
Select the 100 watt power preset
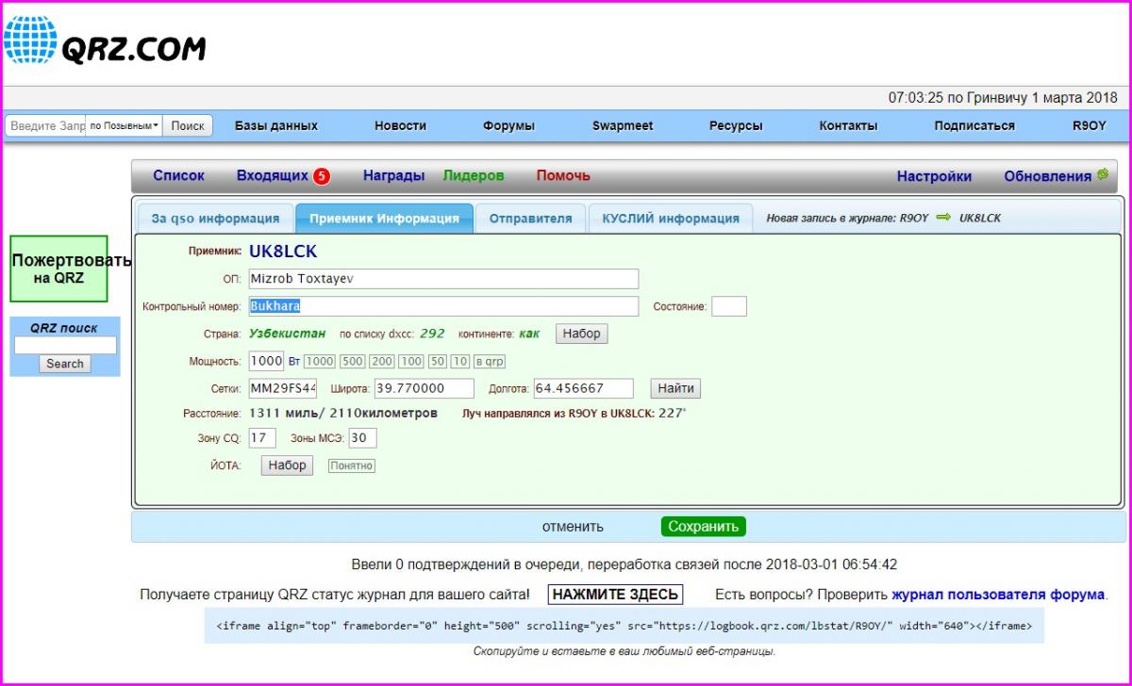[x=410, y=362]
